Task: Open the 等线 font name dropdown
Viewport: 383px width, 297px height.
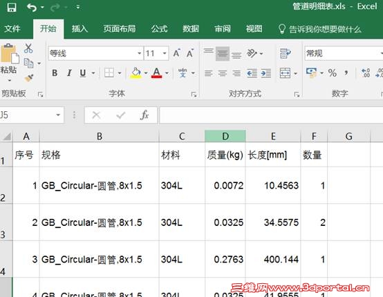Action: [139, 53]
